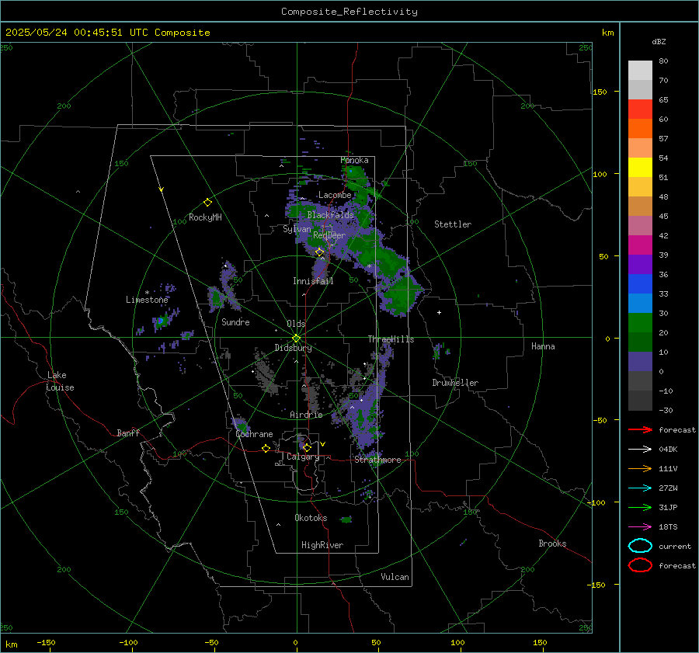The height and width of the screenshot is (653, 699).
Task: Click the green 30–20 dBZ color swatch
Action: (x=640, y=323)
